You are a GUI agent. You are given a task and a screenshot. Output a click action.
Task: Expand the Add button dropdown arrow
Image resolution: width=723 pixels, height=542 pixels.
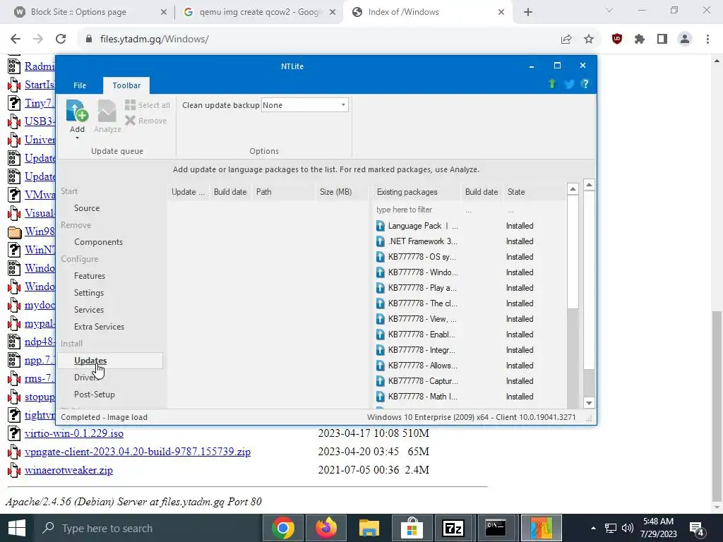77,138
